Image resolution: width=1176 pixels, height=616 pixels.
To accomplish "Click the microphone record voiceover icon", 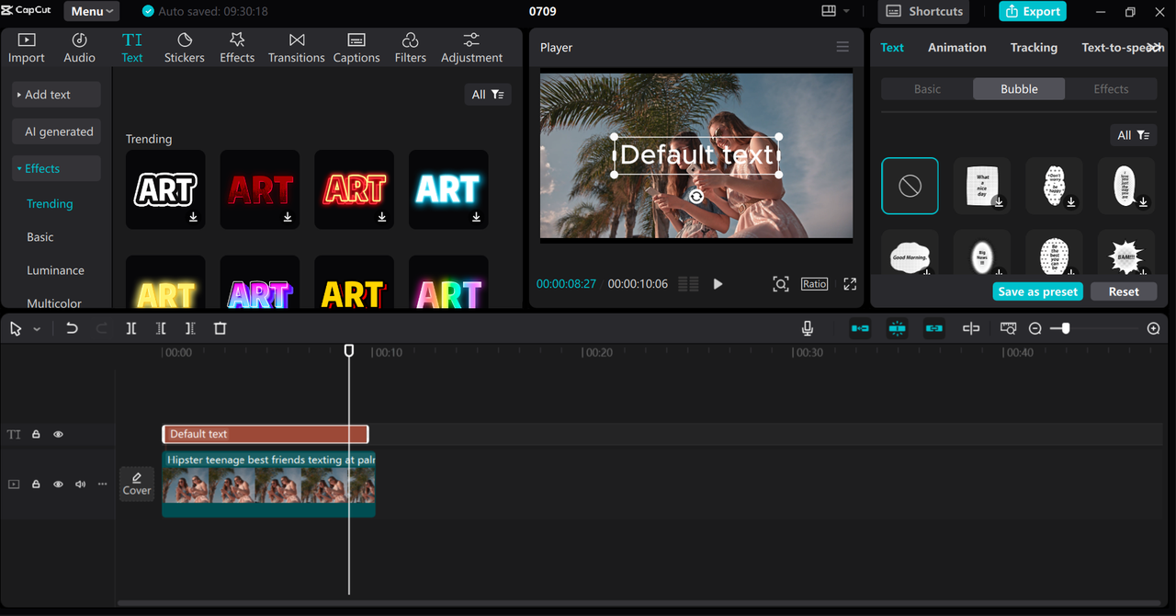I will (807, 328).
